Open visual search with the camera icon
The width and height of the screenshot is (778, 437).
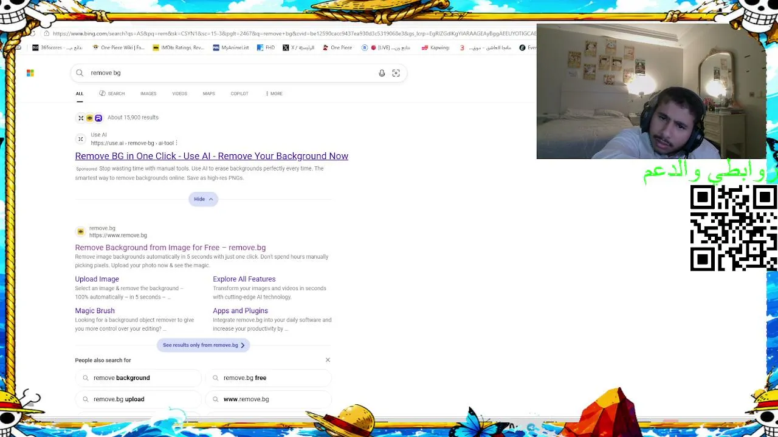coord(396,73)
